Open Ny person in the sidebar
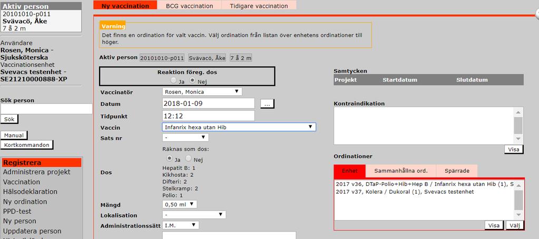 click(19, 221)
